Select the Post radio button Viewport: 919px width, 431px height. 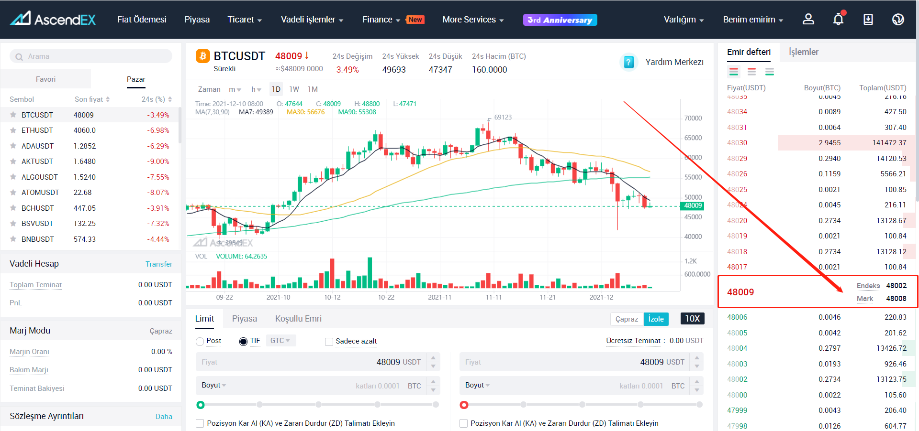(x=200, y=341)
